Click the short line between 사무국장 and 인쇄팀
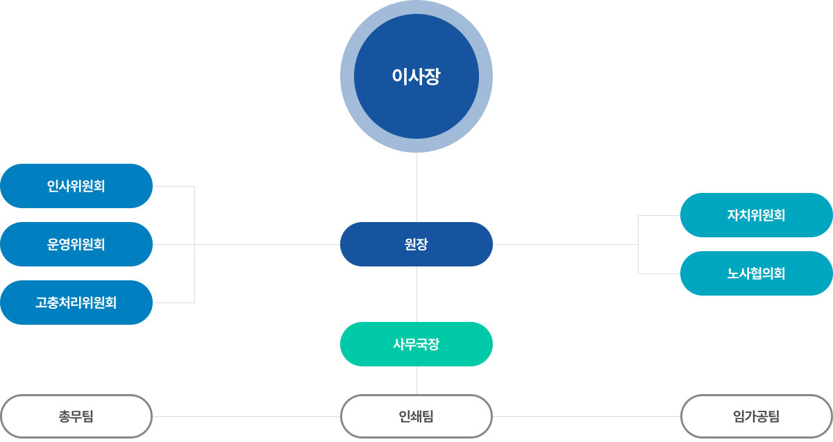Viewport: 833px width, 442px height. 416,380
